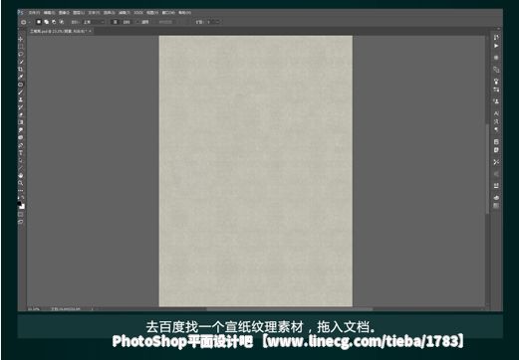Screen dimensions: 519x360
Task: Select the Move tool
Action: 21,39
